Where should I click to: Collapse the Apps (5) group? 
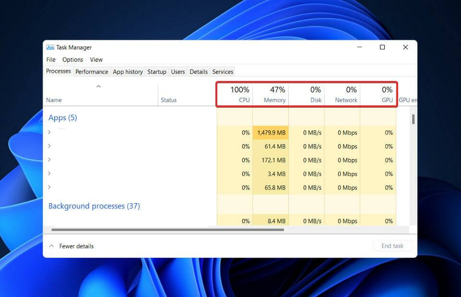click(63, 117)
